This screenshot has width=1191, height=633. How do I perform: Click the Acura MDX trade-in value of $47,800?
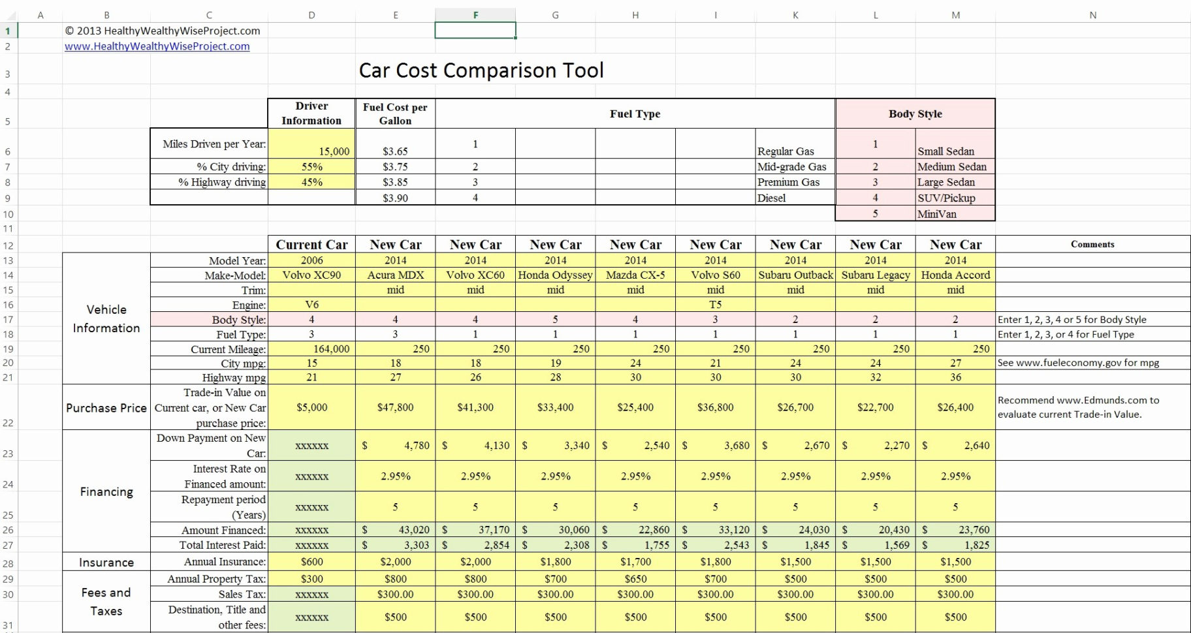tap(395, 407)
